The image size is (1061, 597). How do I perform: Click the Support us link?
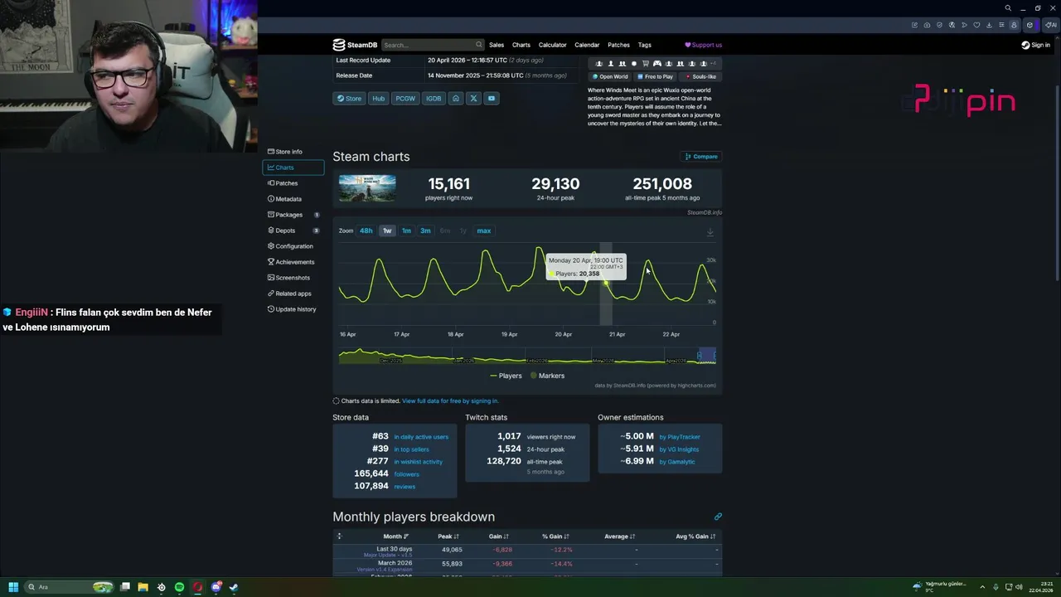[703, 45]
